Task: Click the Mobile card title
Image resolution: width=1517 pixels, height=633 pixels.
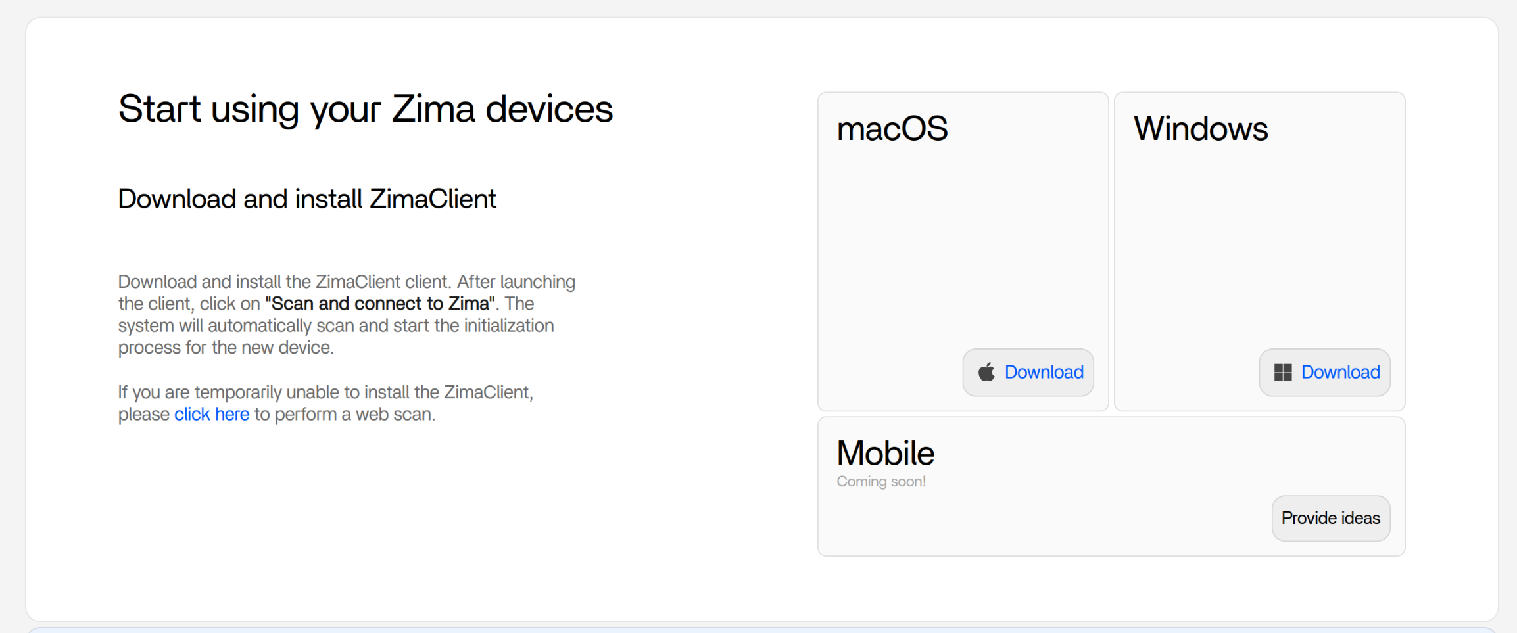Action: point(885,453)
